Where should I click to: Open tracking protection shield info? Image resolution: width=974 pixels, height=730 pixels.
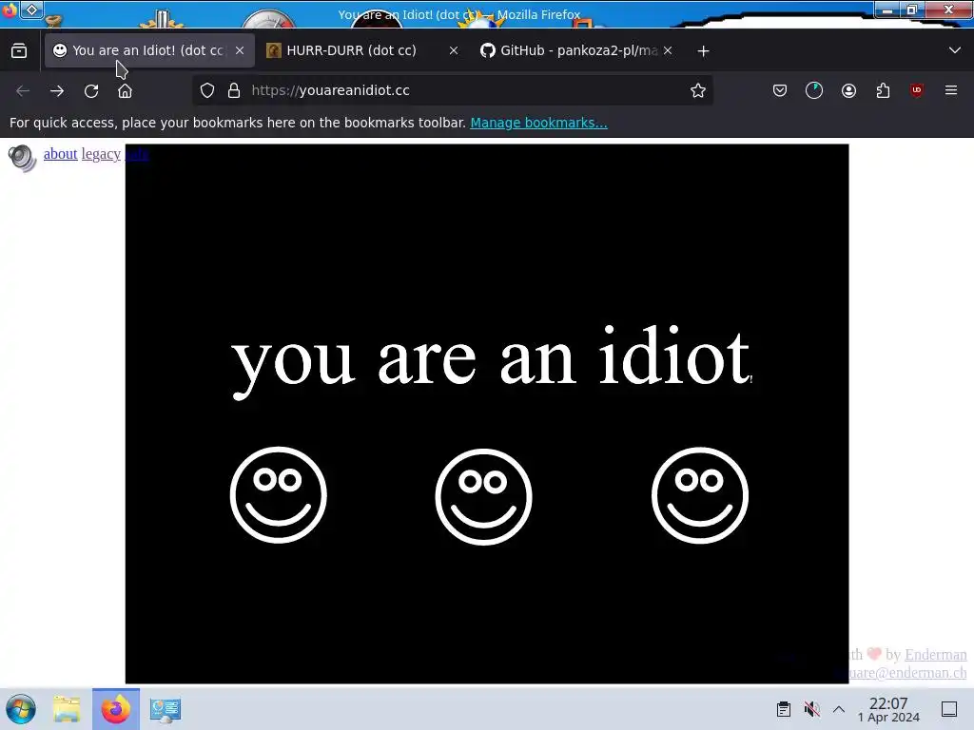(x=207, y=90)
